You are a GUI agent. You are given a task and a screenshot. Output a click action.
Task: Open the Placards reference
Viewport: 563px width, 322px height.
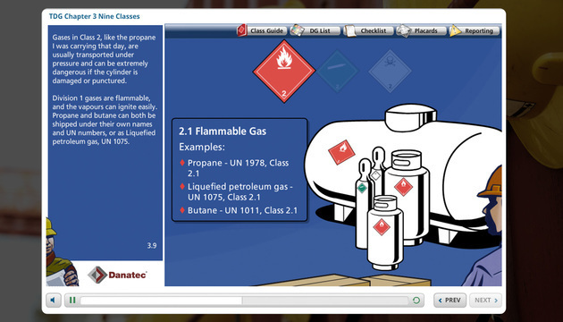pos(422,30)
